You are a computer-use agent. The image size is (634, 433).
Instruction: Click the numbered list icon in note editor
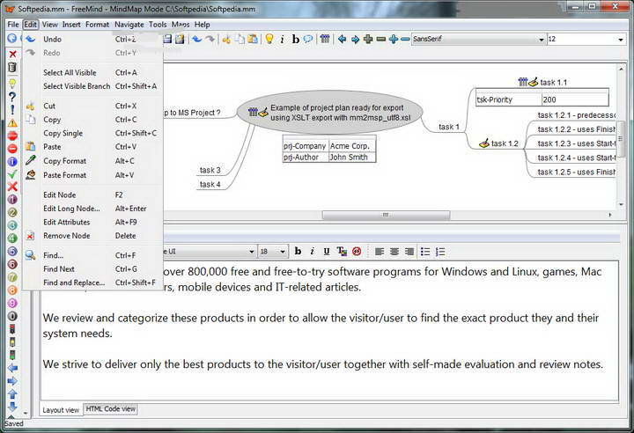pyautogui.click(x=440, y=252)
